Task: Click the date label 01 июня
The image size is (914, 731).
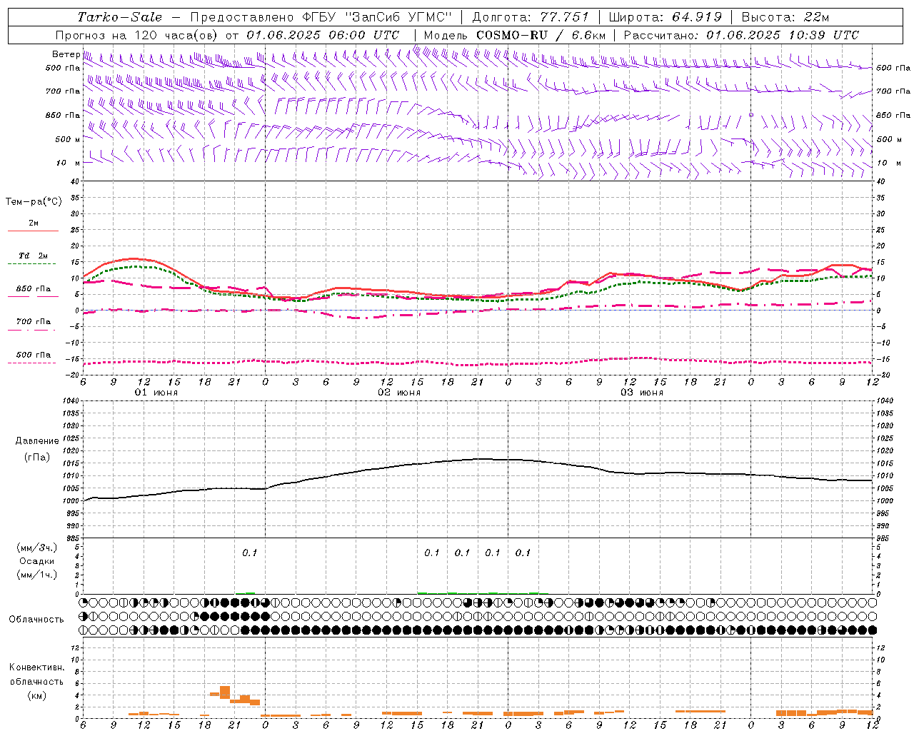Action: tap(156, 393)
